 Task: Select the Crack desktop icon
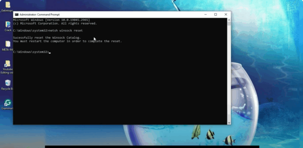click(x=8, y=24)
